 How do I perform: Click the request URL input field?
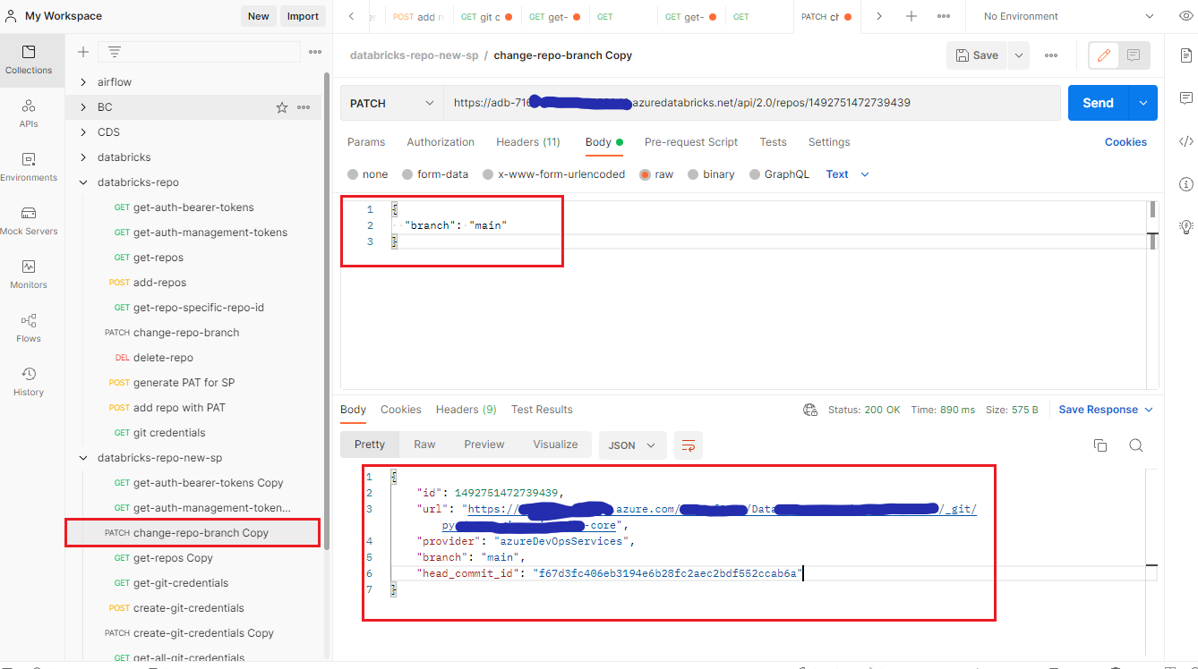pyautogui.click(x=752, y=103)
